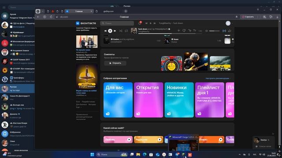Play from the top header mini player
Screen dimensions: 282x158
tap(150, 23)
